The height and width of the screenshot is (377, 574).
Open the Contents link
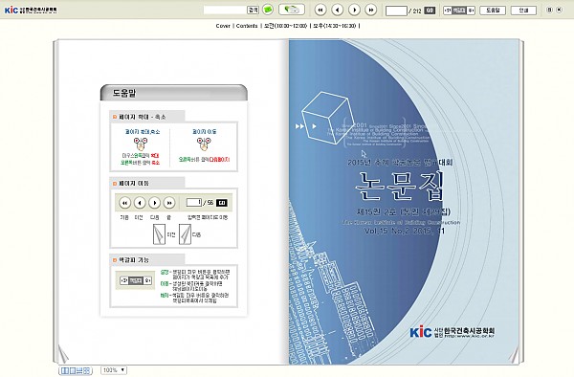coord(247,26)
